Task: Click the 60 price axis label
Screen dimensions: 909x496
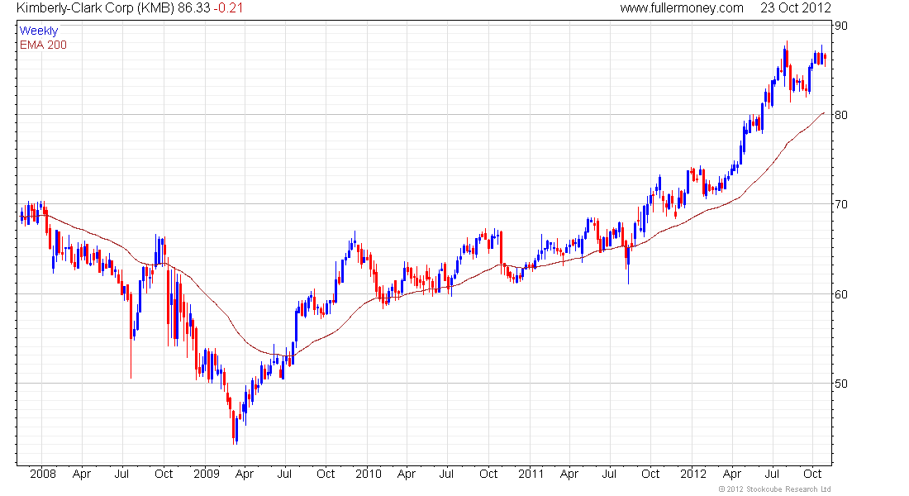Action: coord(840,294)
